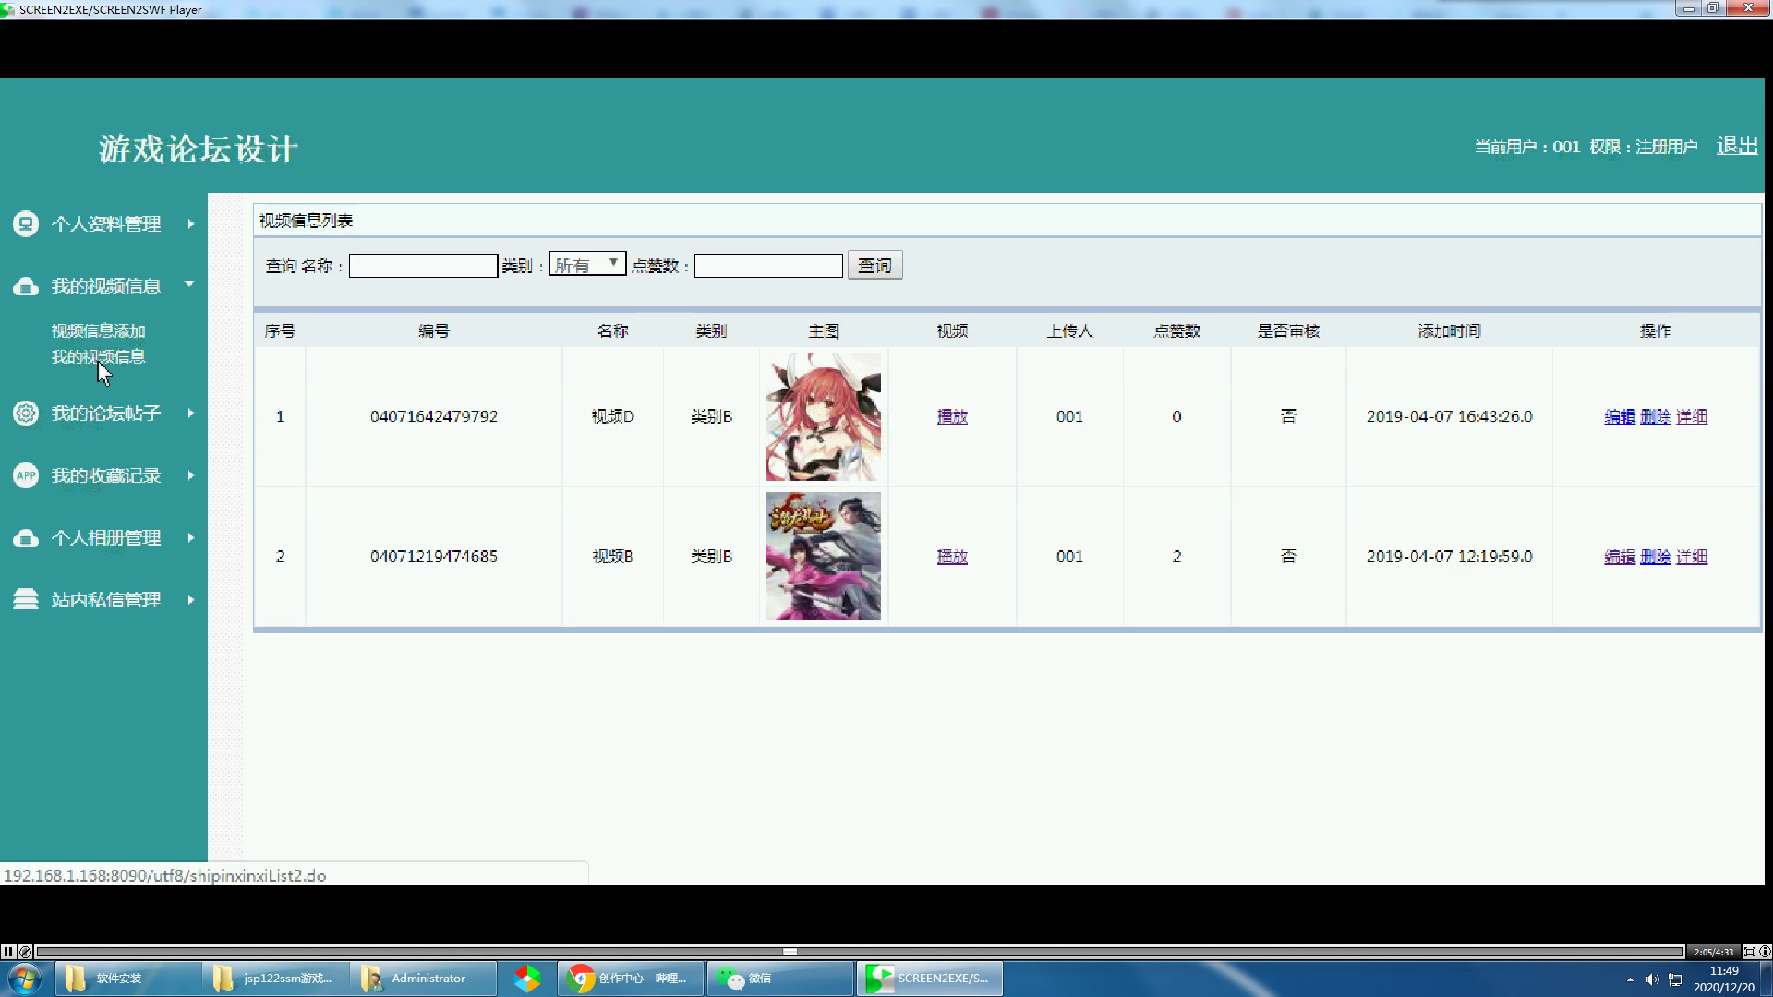Image resolution: width=1773 pixels, height=997 pixels.
Task: Click 删除 for the 视频B row
Action: point(1656,557)
